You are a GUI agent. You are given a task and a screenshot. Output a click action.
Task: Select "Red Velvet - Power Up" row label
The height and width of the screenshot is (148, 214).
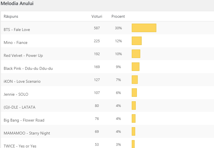tap(23, 55)
